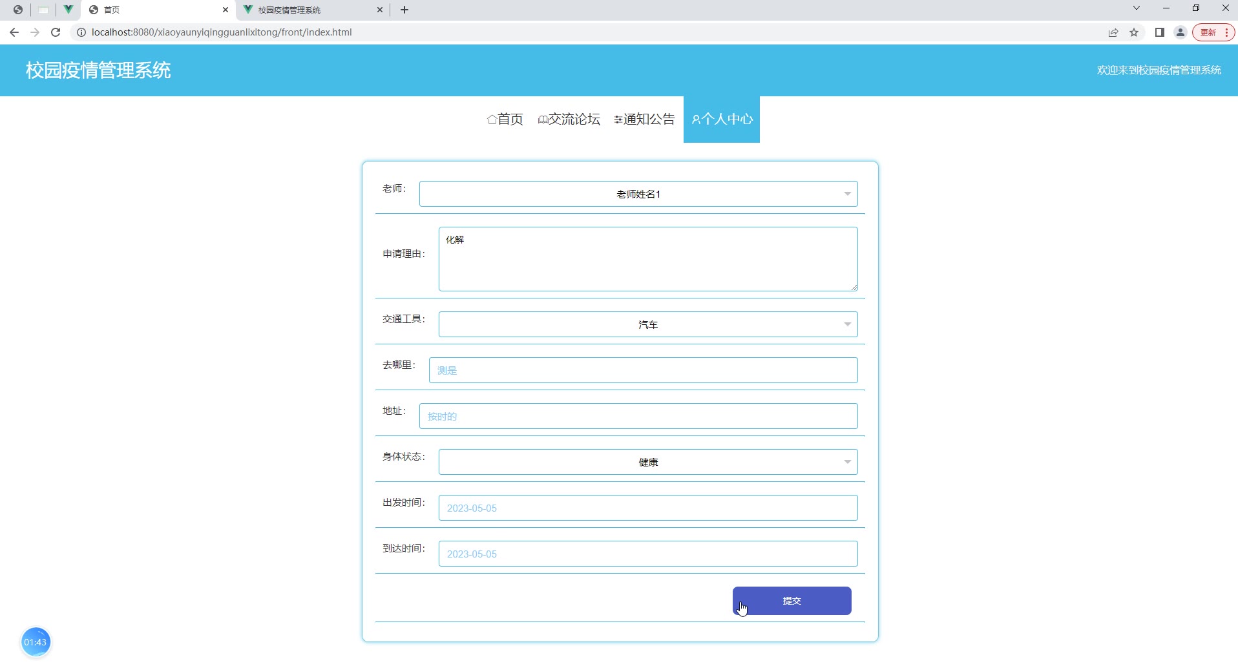Click the share page icon
1238x668 pixels.
pyautogui.click(x=1113, y=32)
